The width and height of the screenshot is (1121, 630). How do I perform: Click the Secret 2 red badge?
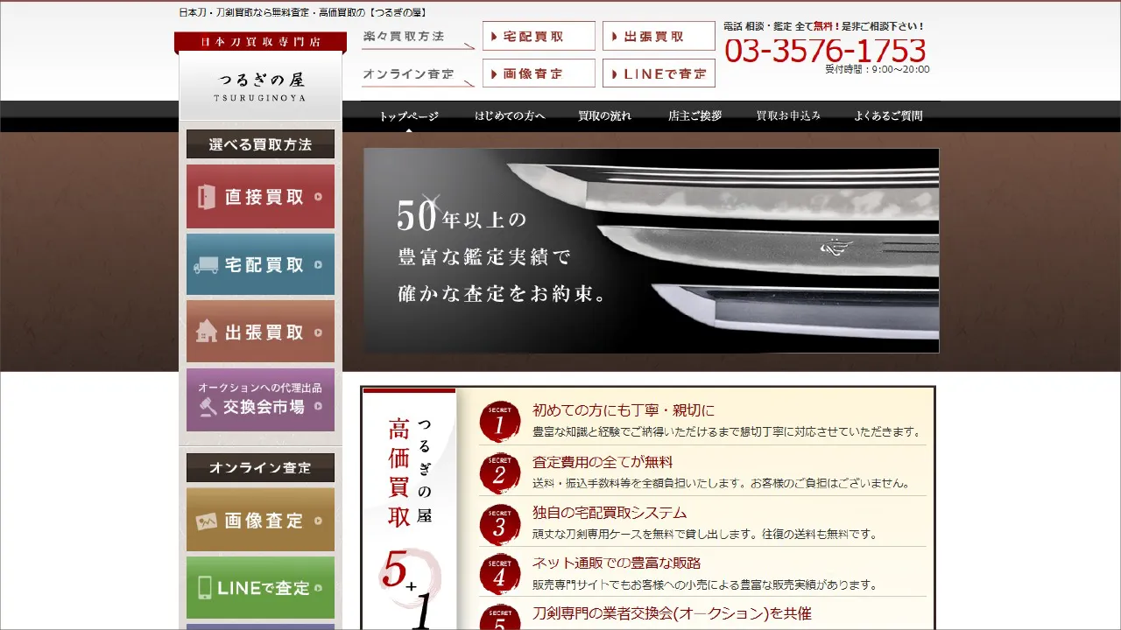point(500,473)
